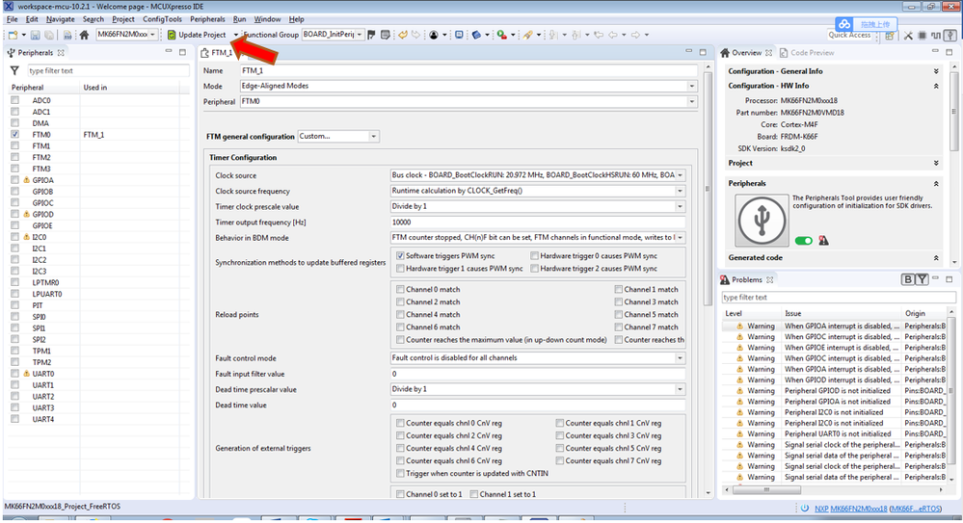The width and height of the screenshot is (963, 523).
Task: Click the MK66FN2M0xxx18 link in status bar
Action: (859, 509)
